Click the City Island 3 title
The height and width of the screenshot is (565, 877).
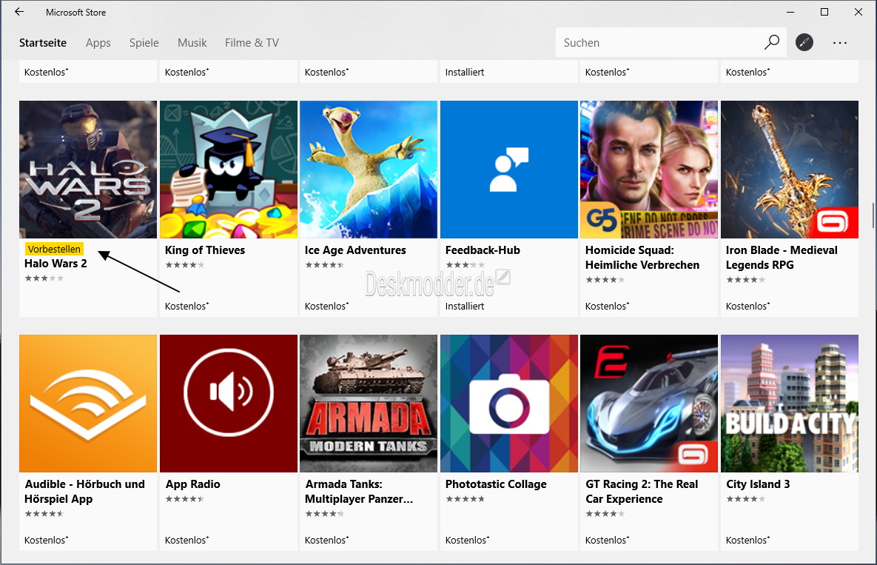coord(758,484)
